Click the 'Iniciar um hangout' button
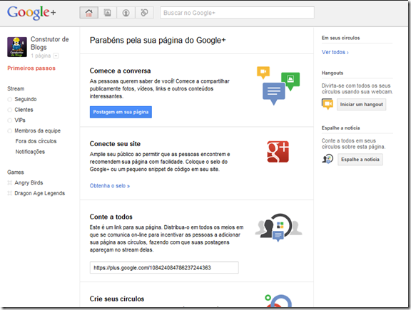The image size is (411, 310). [362, 105]
